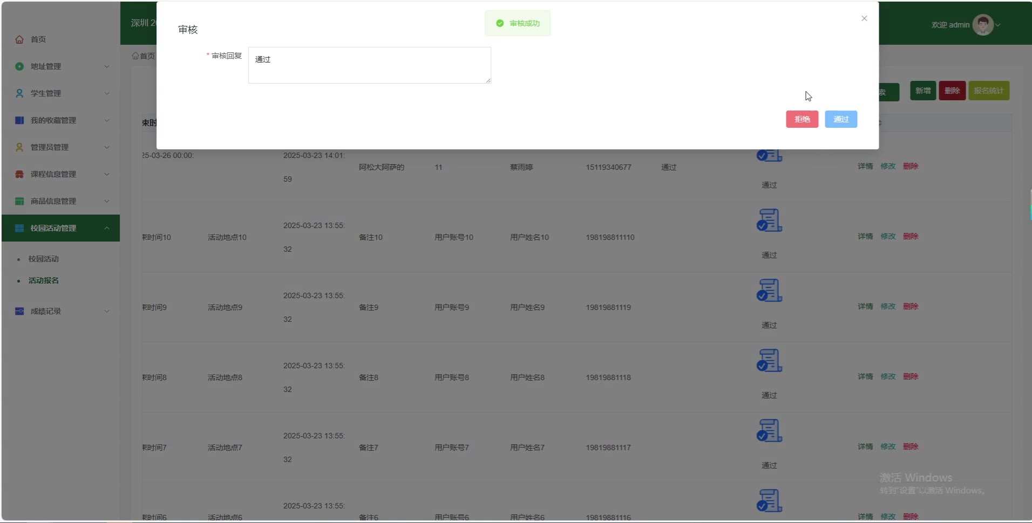
Task: Click the admin user avatar
Action: click(983, 25)
